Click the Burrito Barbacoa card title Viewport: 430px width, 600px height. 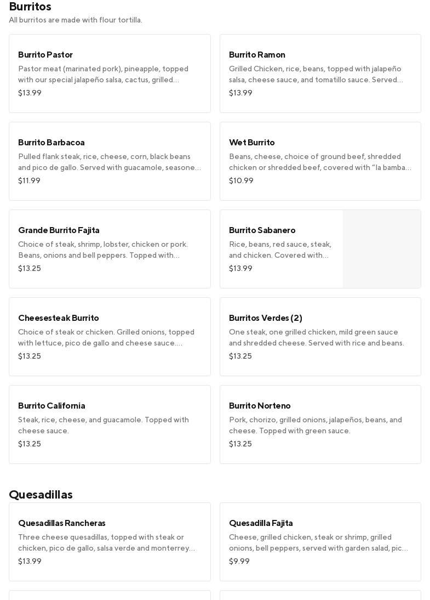[51, 143]
